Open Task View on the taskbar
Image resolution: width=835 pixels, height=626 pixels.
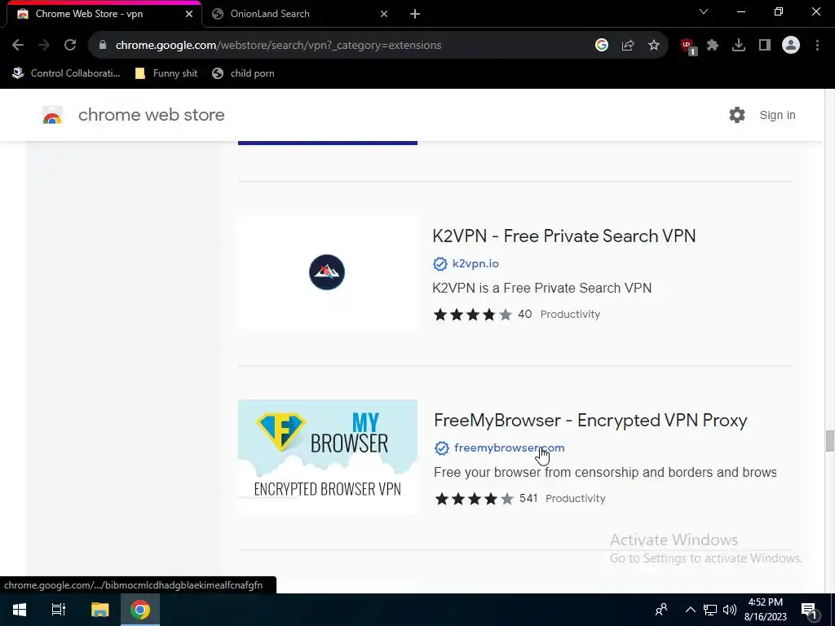coord(59,610)
